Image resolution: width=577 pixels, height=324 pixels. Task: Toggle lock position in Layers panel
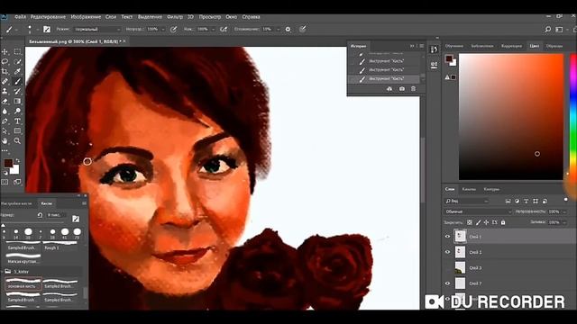(486, 222)
